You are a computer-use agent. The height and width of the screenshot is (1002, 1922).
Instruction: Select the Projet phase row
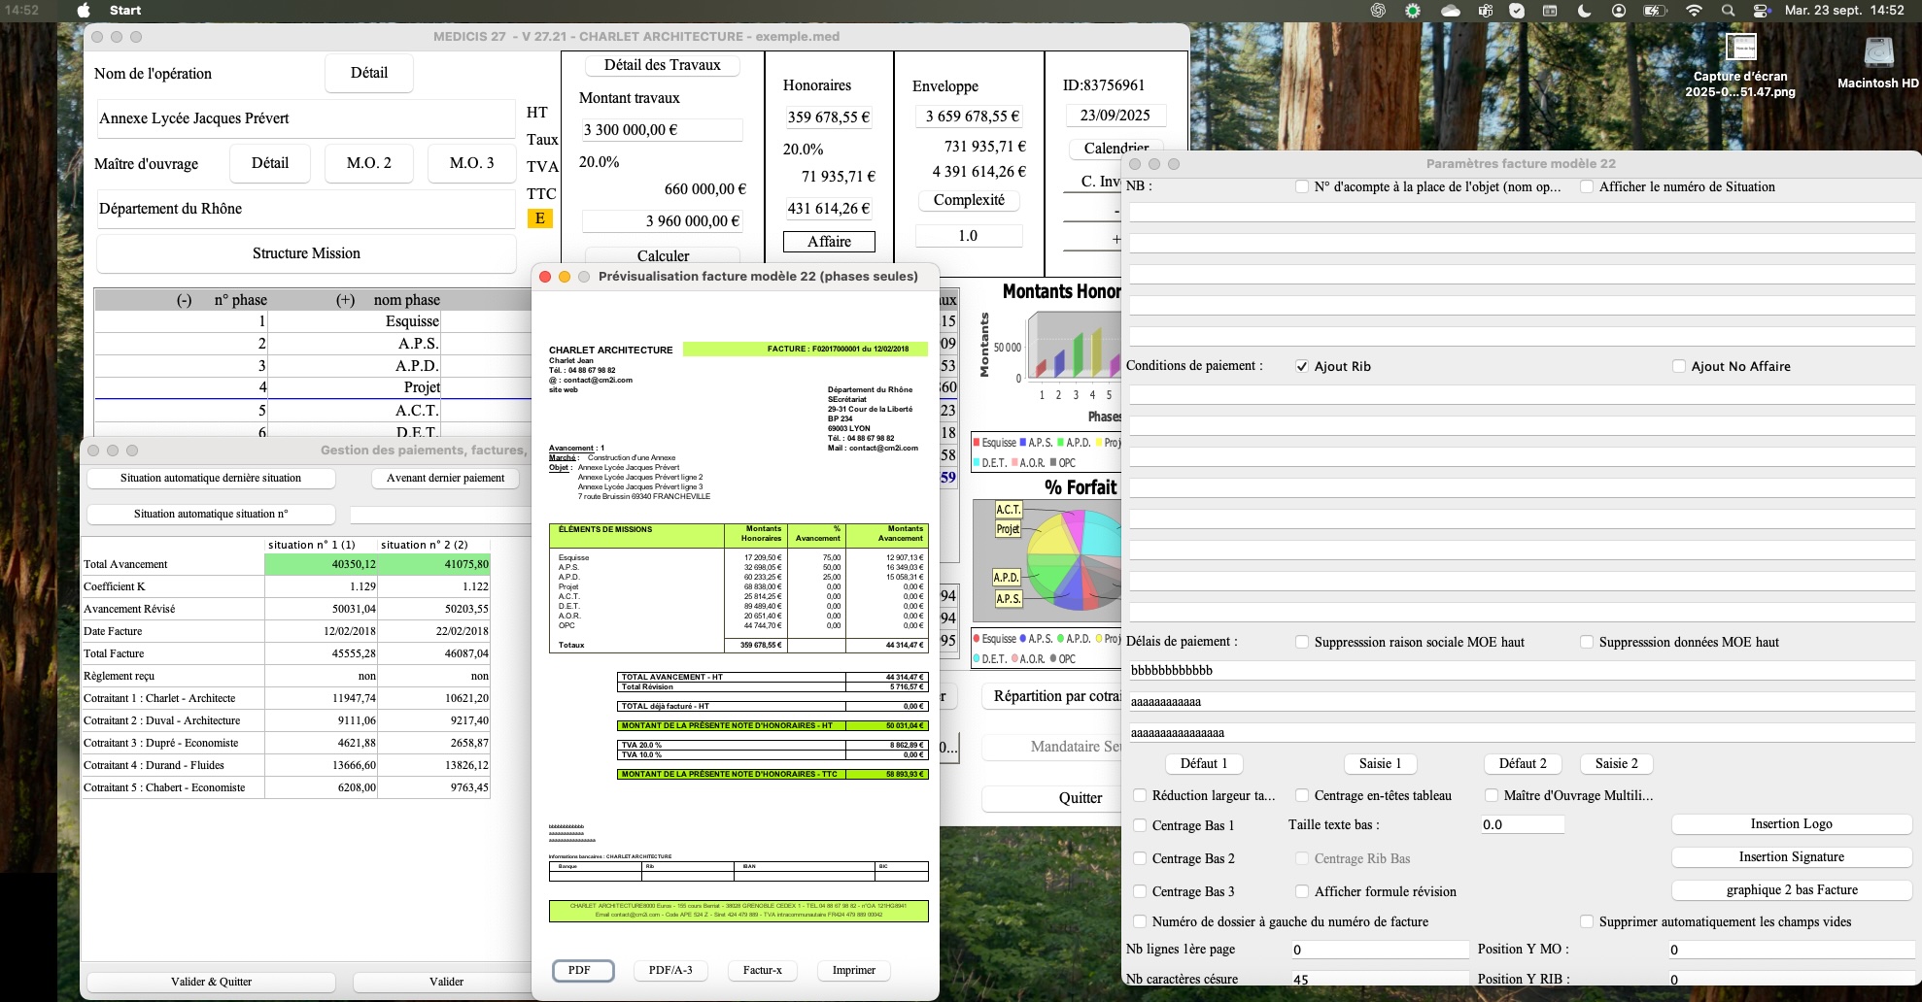click(x=312, y=387)
